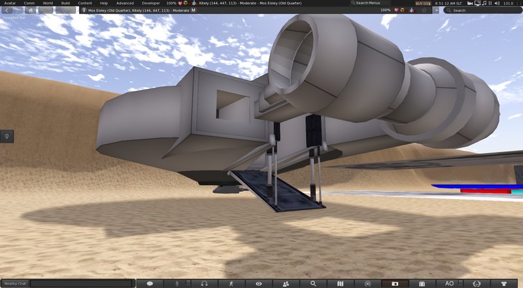Click the location bar address text
Image resolution: width=523 pixels, height=288 pixels.
(x=139, y=10)
